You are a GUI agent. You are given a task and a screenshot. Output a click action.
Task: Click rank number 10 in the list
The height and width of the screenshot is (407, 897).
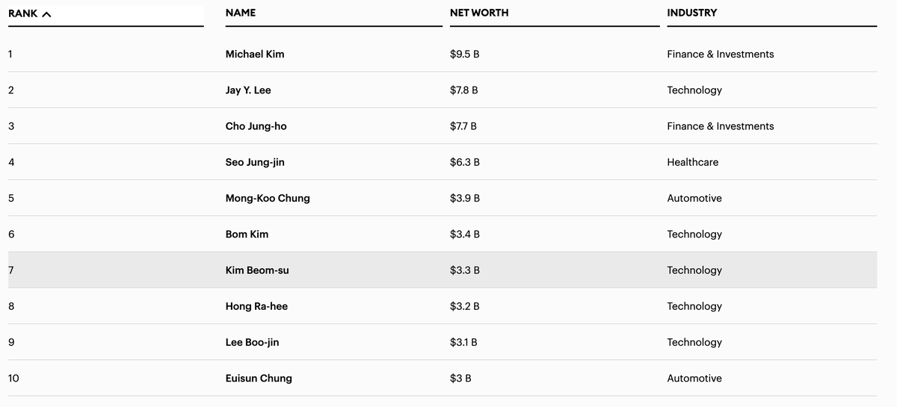click(x=13, y=379)
